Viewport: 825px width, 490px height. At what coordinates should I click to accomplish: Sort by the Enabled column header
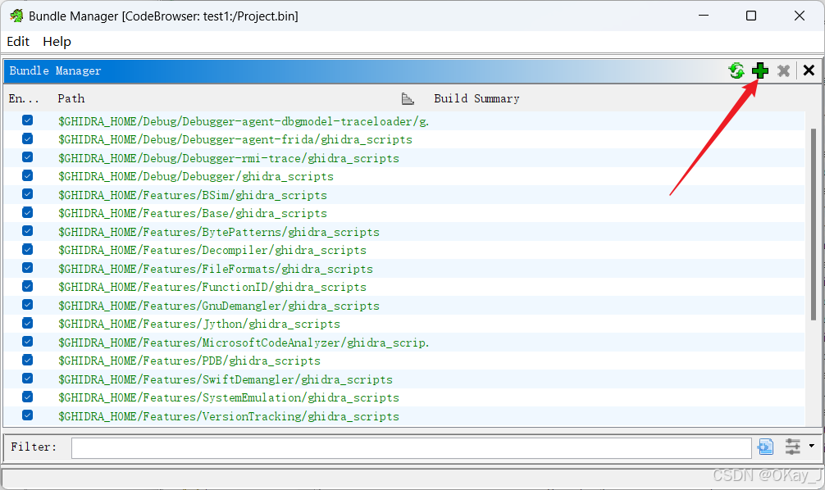(24, 98)
